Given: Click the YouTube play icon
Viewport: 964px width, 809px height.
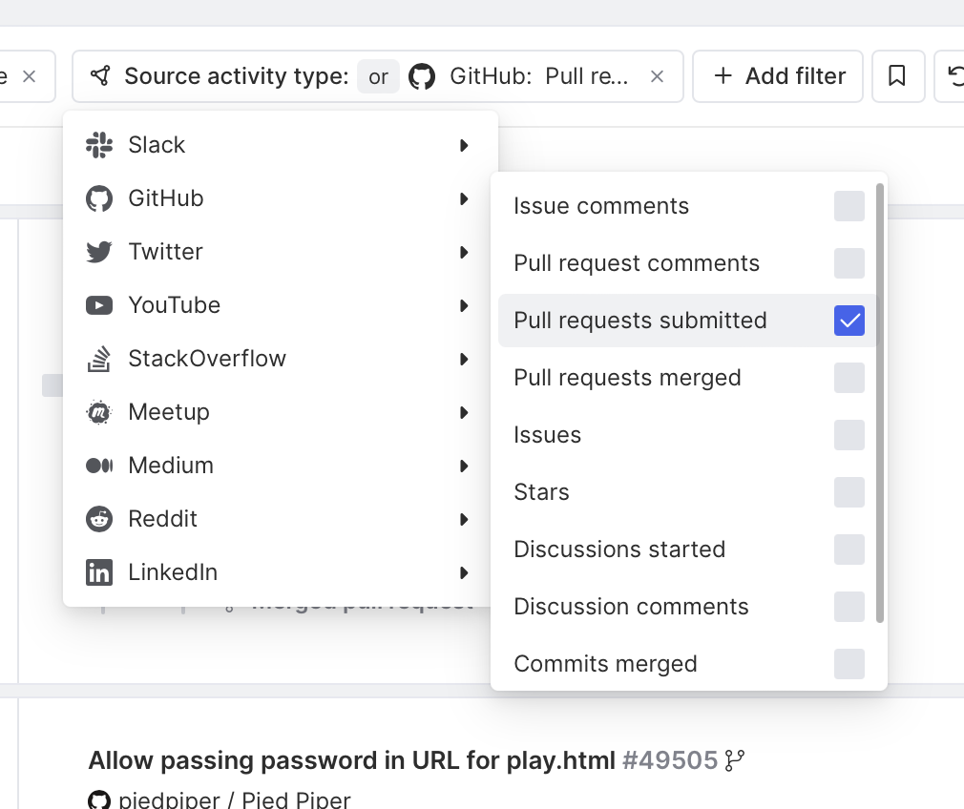Looking at the screenshot, I should point(99,305).
